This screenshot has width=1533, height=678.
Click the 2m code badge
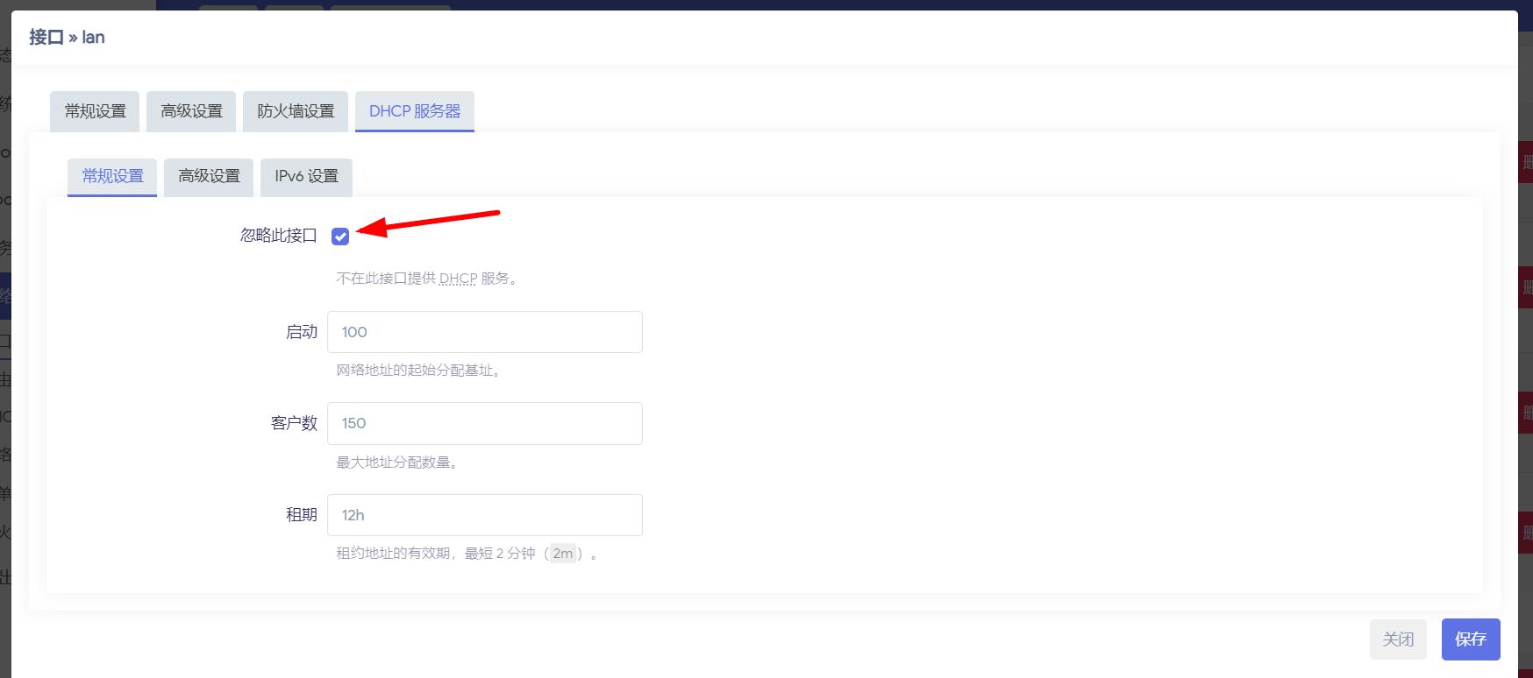(x=562, y=554)
